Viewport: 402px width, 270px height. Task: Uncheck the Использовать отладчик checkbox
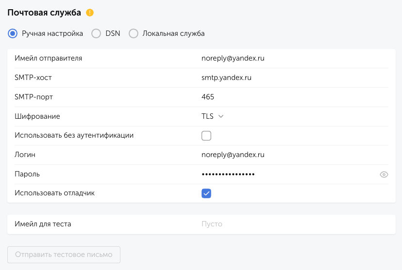point(206,193)
